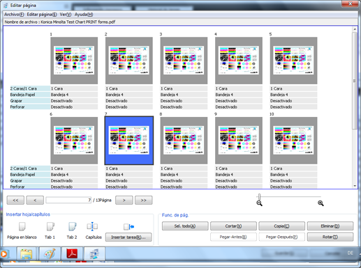Click the scroll down arrow
Screen dimensions: 361x268
pyautogui.click(x=355, y=186)
